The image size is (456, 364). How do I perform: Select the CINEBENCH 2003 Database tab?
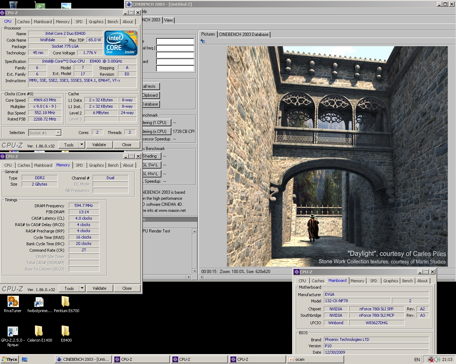coord(244,34)
